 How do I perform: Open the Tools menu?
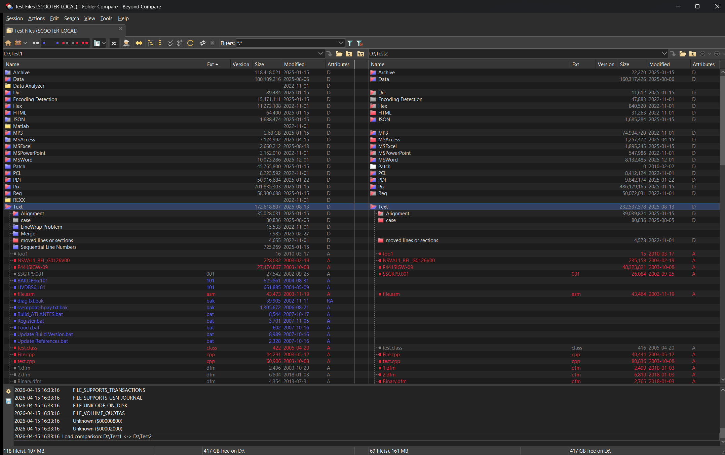(106, 18)
